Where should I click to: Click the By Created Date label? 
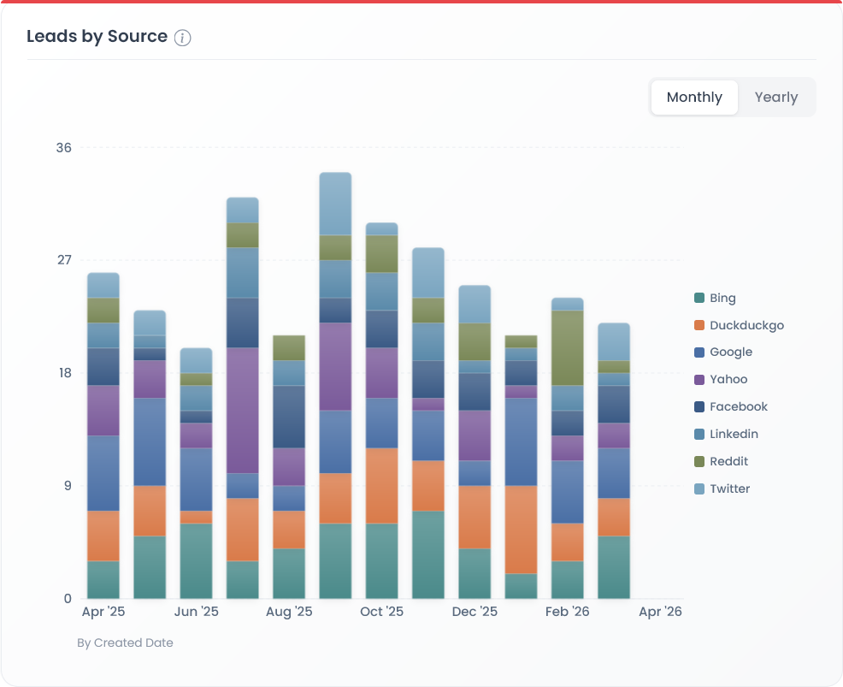pos(126,643)
